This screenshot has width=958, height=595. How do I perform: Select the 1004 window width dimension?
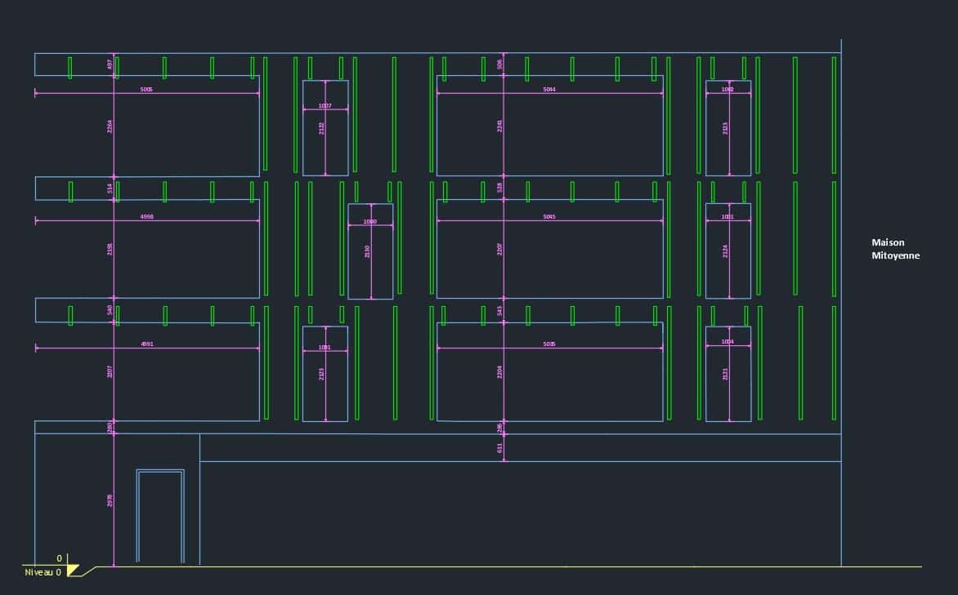coord(727,341)
